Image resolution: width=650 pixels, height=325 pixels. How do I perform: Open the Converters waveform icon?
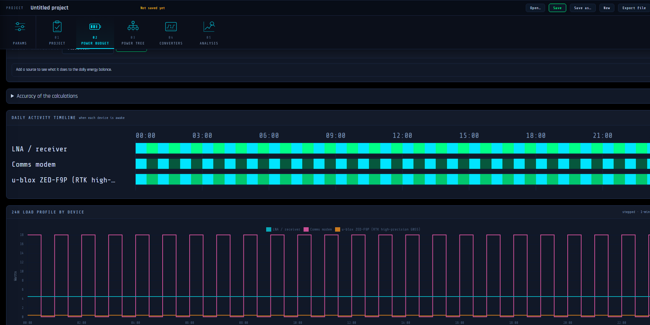(x=171, y=27)
